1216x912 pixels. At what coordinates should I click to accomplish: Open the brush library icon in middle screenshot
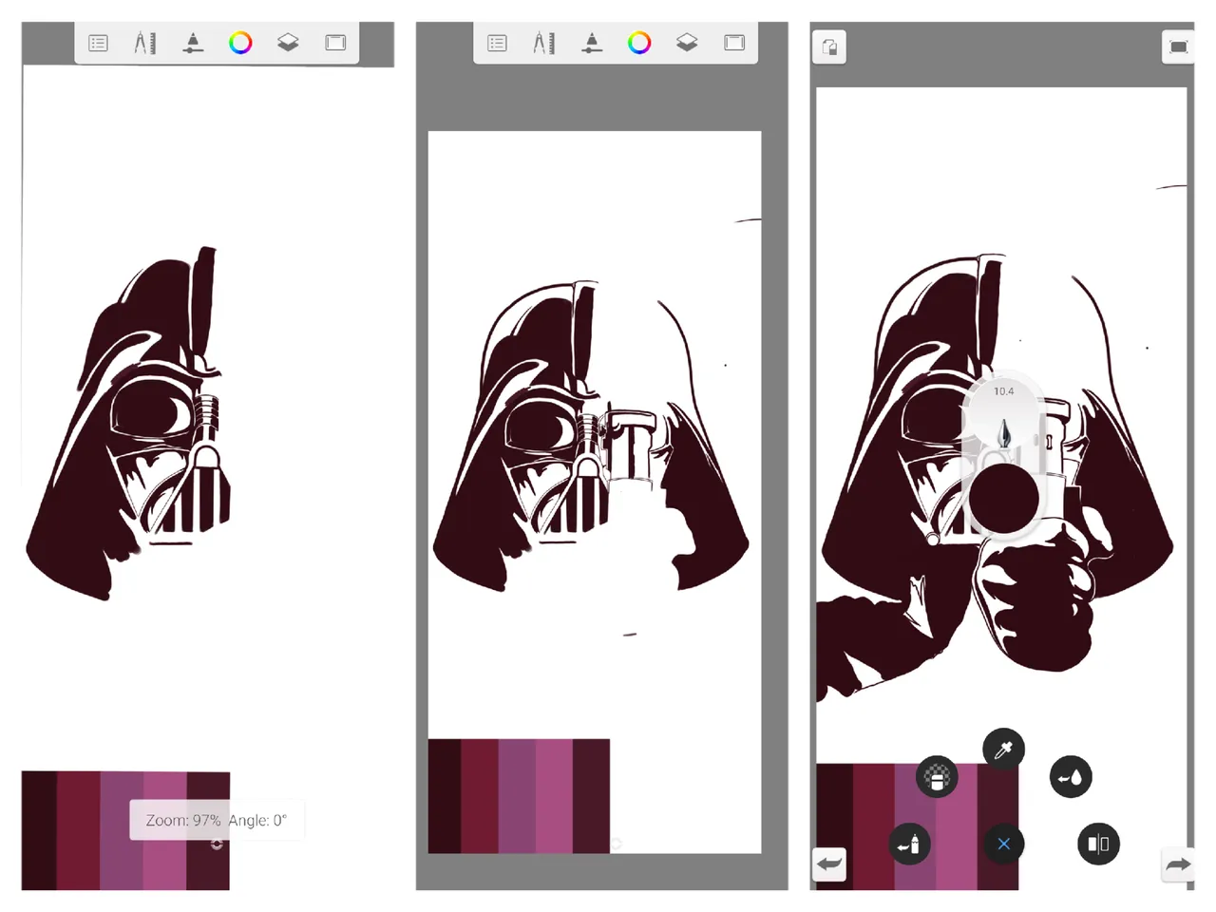pos(592,43)
